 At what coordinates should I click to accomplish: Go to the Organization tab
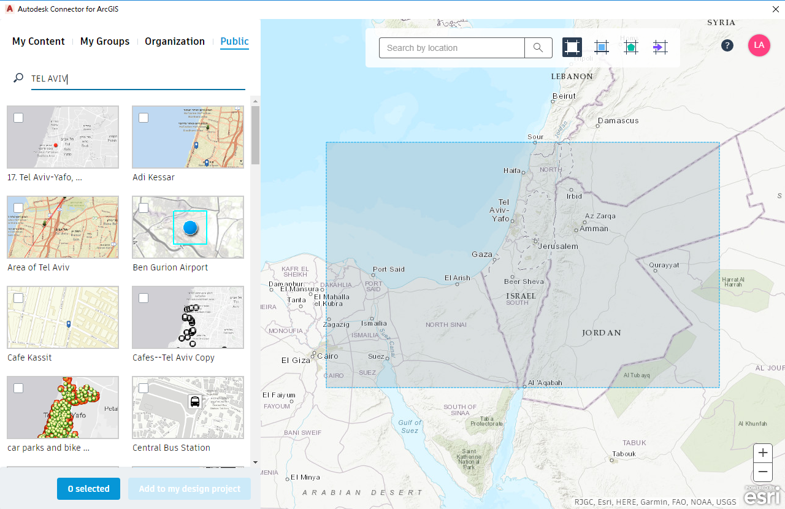pyautogui.click(x=175, y=42)
